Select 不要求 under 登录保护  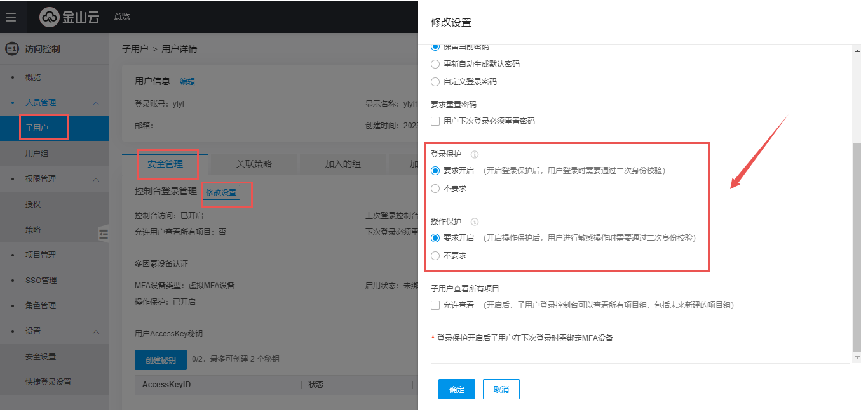435,188
